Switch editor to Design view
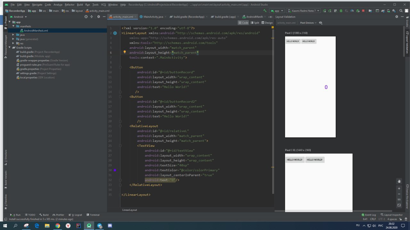 pos(267,23)
